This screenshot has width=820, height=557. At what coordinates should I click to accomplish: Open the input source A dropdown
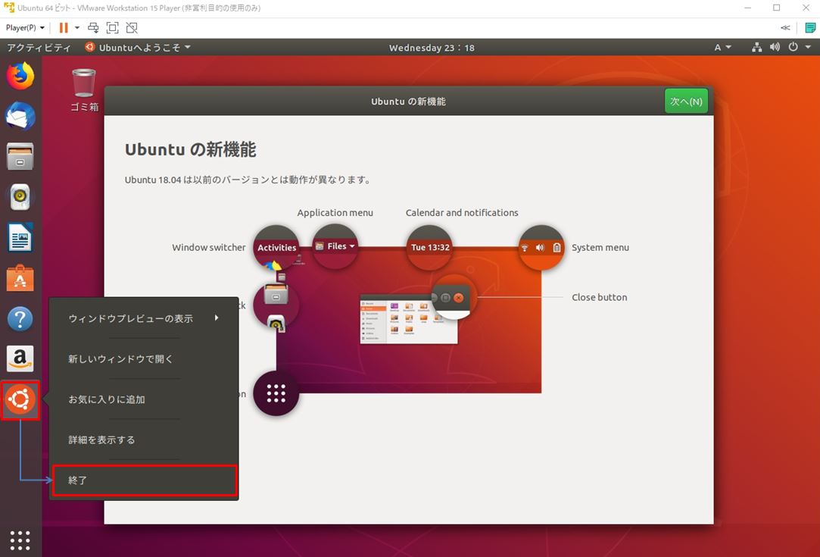tap(723, 48)
